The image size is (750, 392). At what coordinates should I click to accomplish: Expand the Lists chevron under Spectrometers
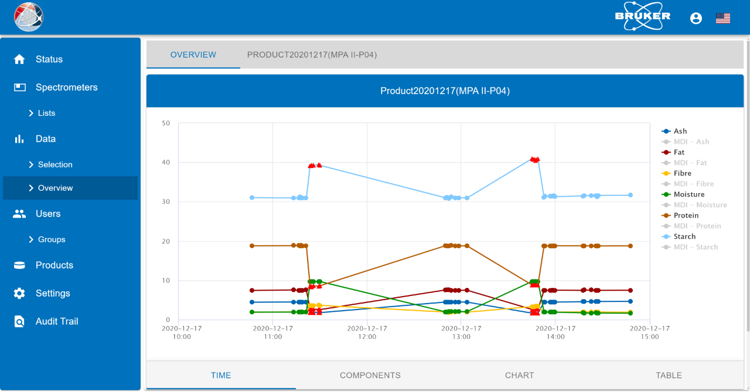tap(31, 113)
